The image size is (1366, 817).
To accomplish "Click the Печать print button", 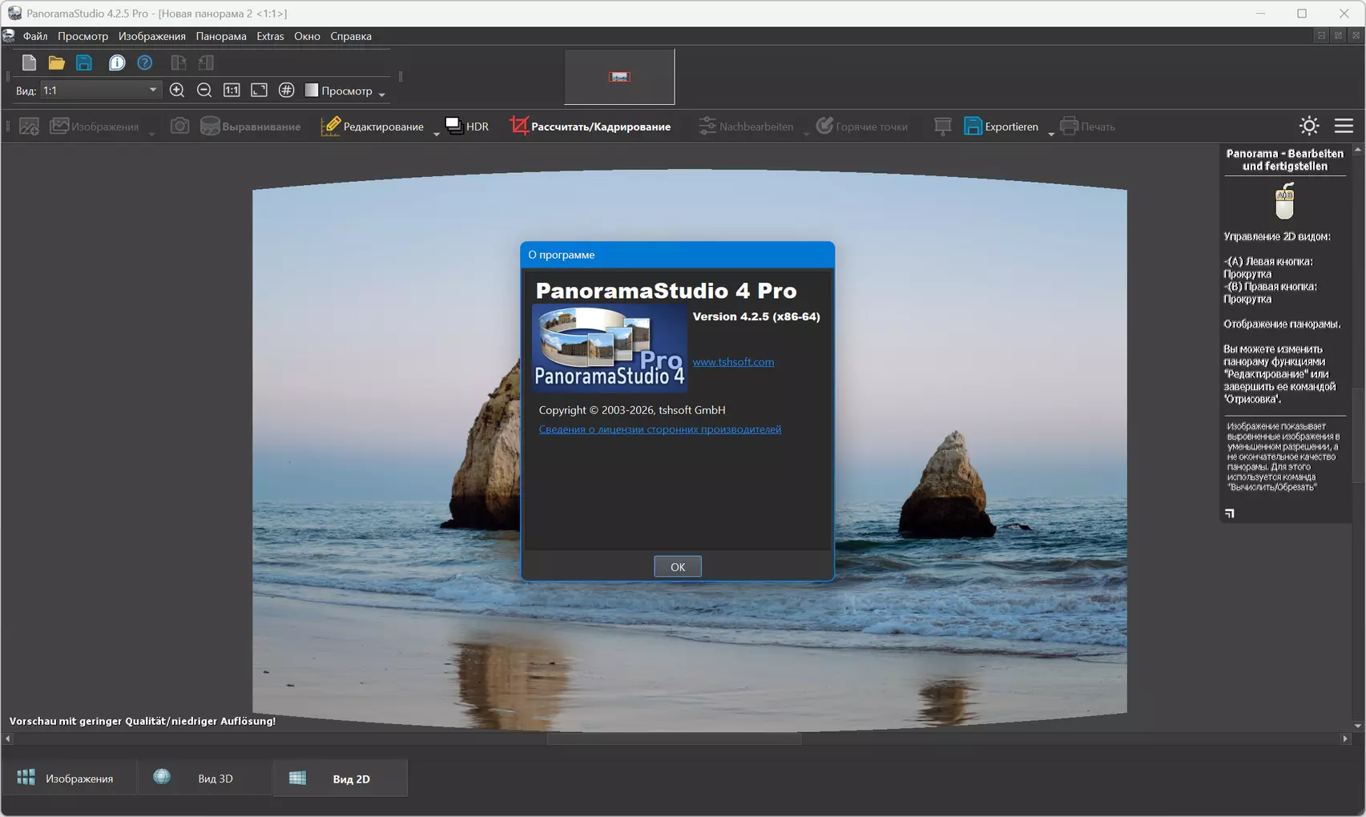I will coord(1087,127).
